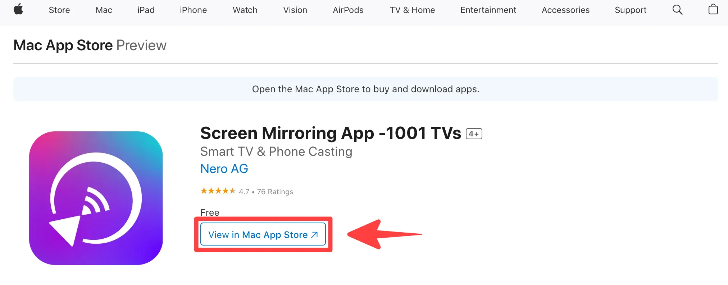The width and height of the screenshot is (728, 285).
Task: Open the AirPods navigation item
Action: pyautogui.click(x=348, y=10)
